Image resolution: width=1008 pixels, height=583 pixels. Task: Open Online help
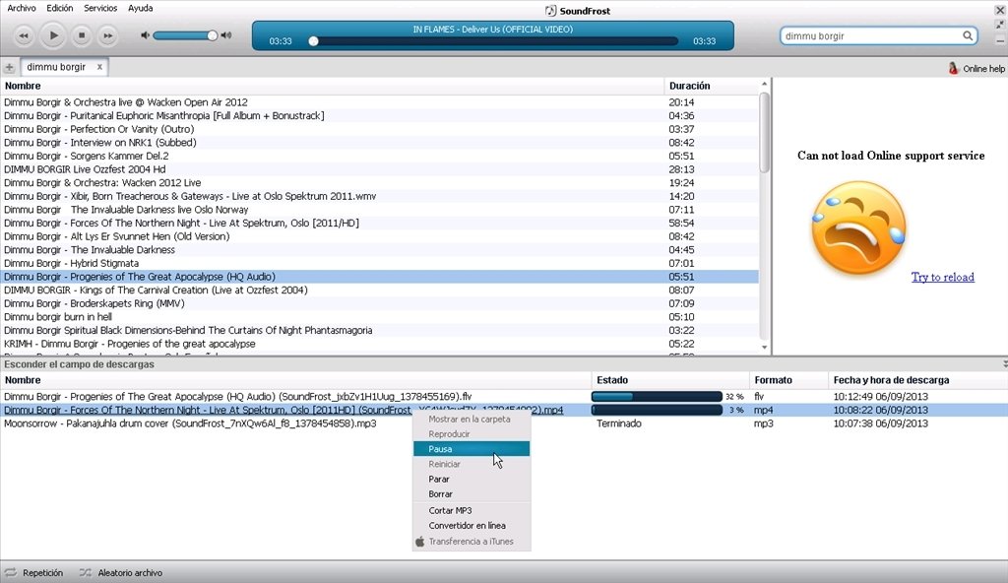click(x=976, y=68)
